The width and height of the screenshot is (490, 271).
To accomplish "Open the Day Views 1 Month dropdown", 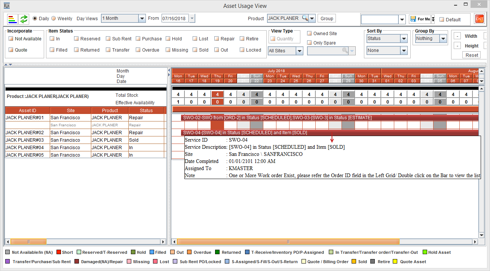I will [x=142, y=18].
